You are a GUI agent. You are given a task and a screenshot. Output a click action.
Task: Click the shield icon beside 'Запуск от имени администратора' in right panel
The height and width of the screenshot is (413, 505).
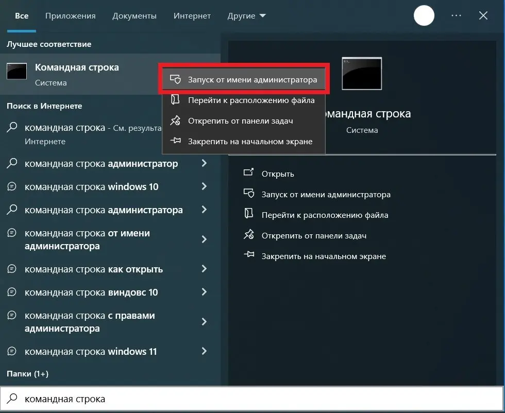249,195
